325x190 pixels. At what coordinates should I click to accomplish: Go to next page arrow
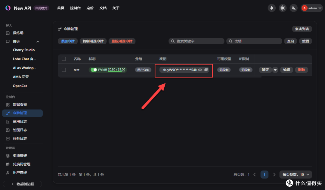[274, 175]
